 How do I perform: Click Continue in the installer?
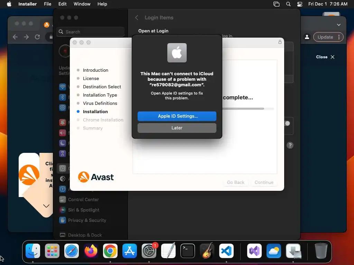click(x=264, y=182)
